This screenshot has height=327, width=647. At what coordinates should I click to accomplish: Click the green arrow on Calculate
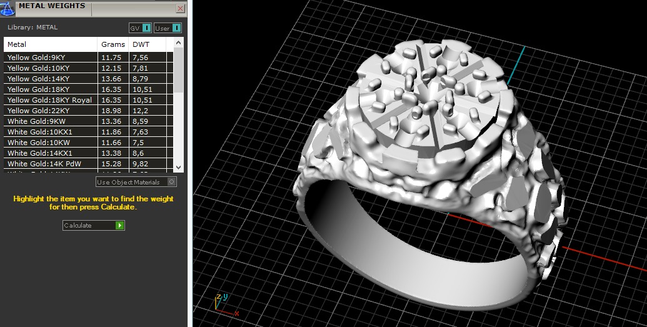tap(119, 226)
